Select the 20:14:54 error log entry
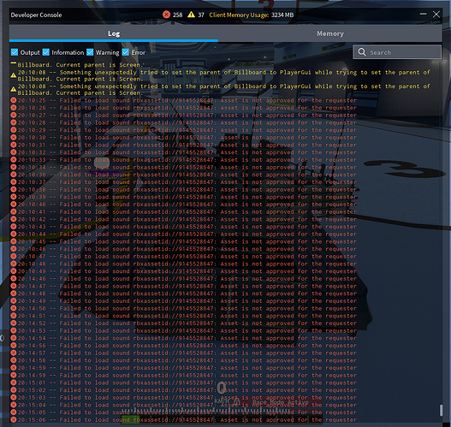451x427 pixels. coord(183,338)
